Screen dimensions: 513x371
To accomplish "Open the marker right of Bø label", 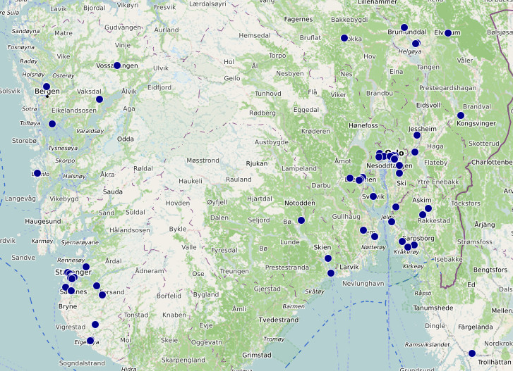I will tap(301, 220).
